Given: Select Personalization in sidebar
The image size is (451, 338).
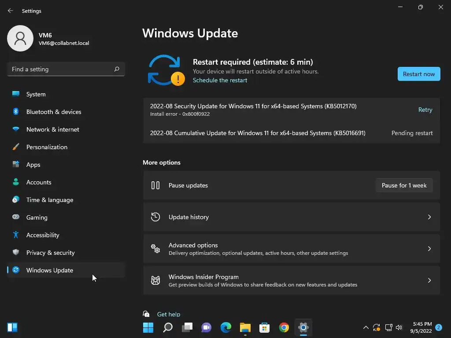Looking at the screenshot, I should pyautogui.click(x=66, y=147).
